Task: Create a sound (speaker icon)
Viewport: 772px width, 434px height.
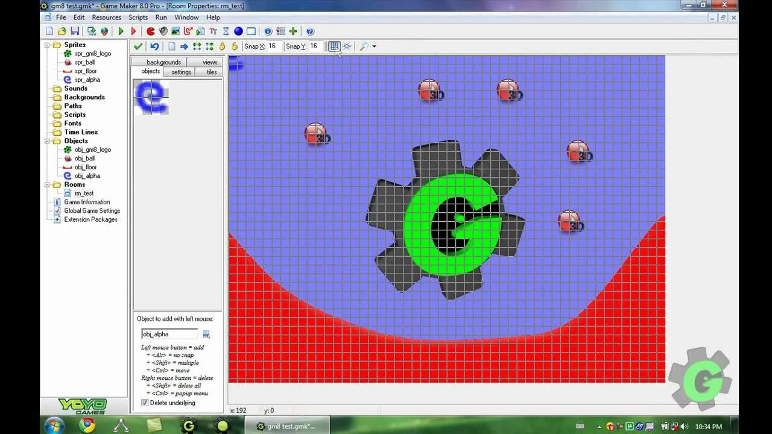Action: coord(163,31)
